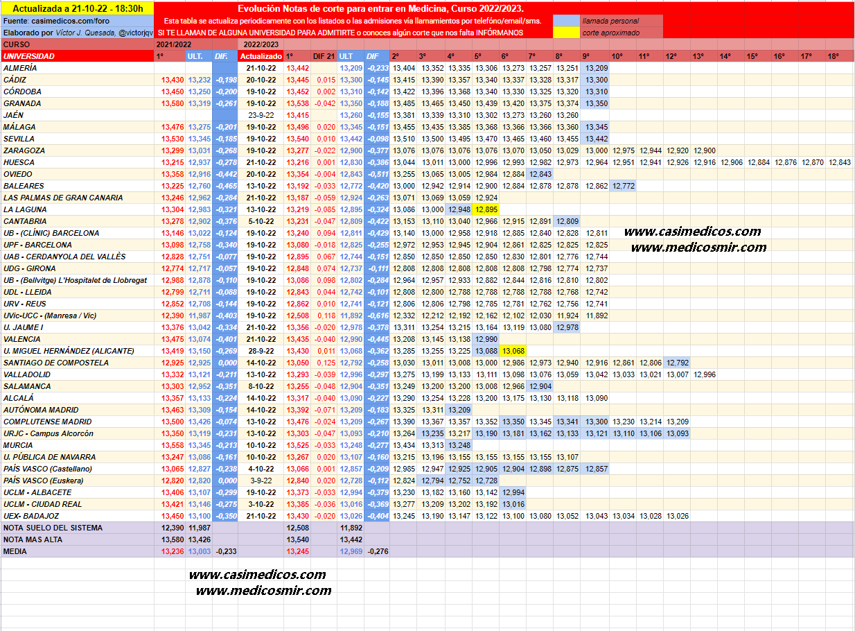Select the "Fuente: casimedicos.com/foro" cell
The image size is (855, 631).
77,21
